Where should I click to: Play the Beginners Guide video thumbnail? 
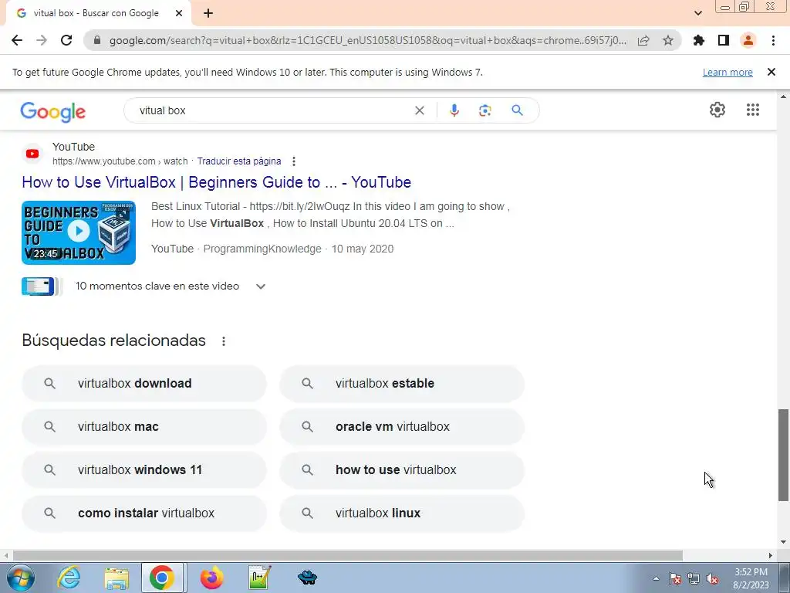[x=79, y=232]
